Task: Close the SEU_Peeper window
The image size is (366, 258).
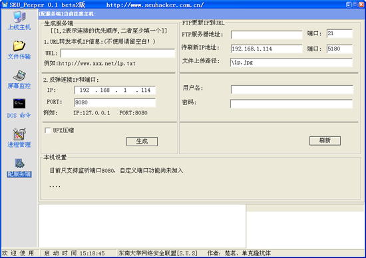Action: (x=361, y=5)
